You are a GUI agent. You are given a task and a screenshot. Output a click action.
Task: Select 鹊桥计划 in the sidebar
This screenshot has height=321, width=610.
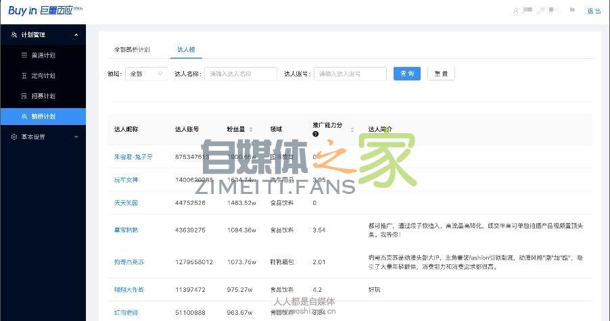(x=43, y=117)
